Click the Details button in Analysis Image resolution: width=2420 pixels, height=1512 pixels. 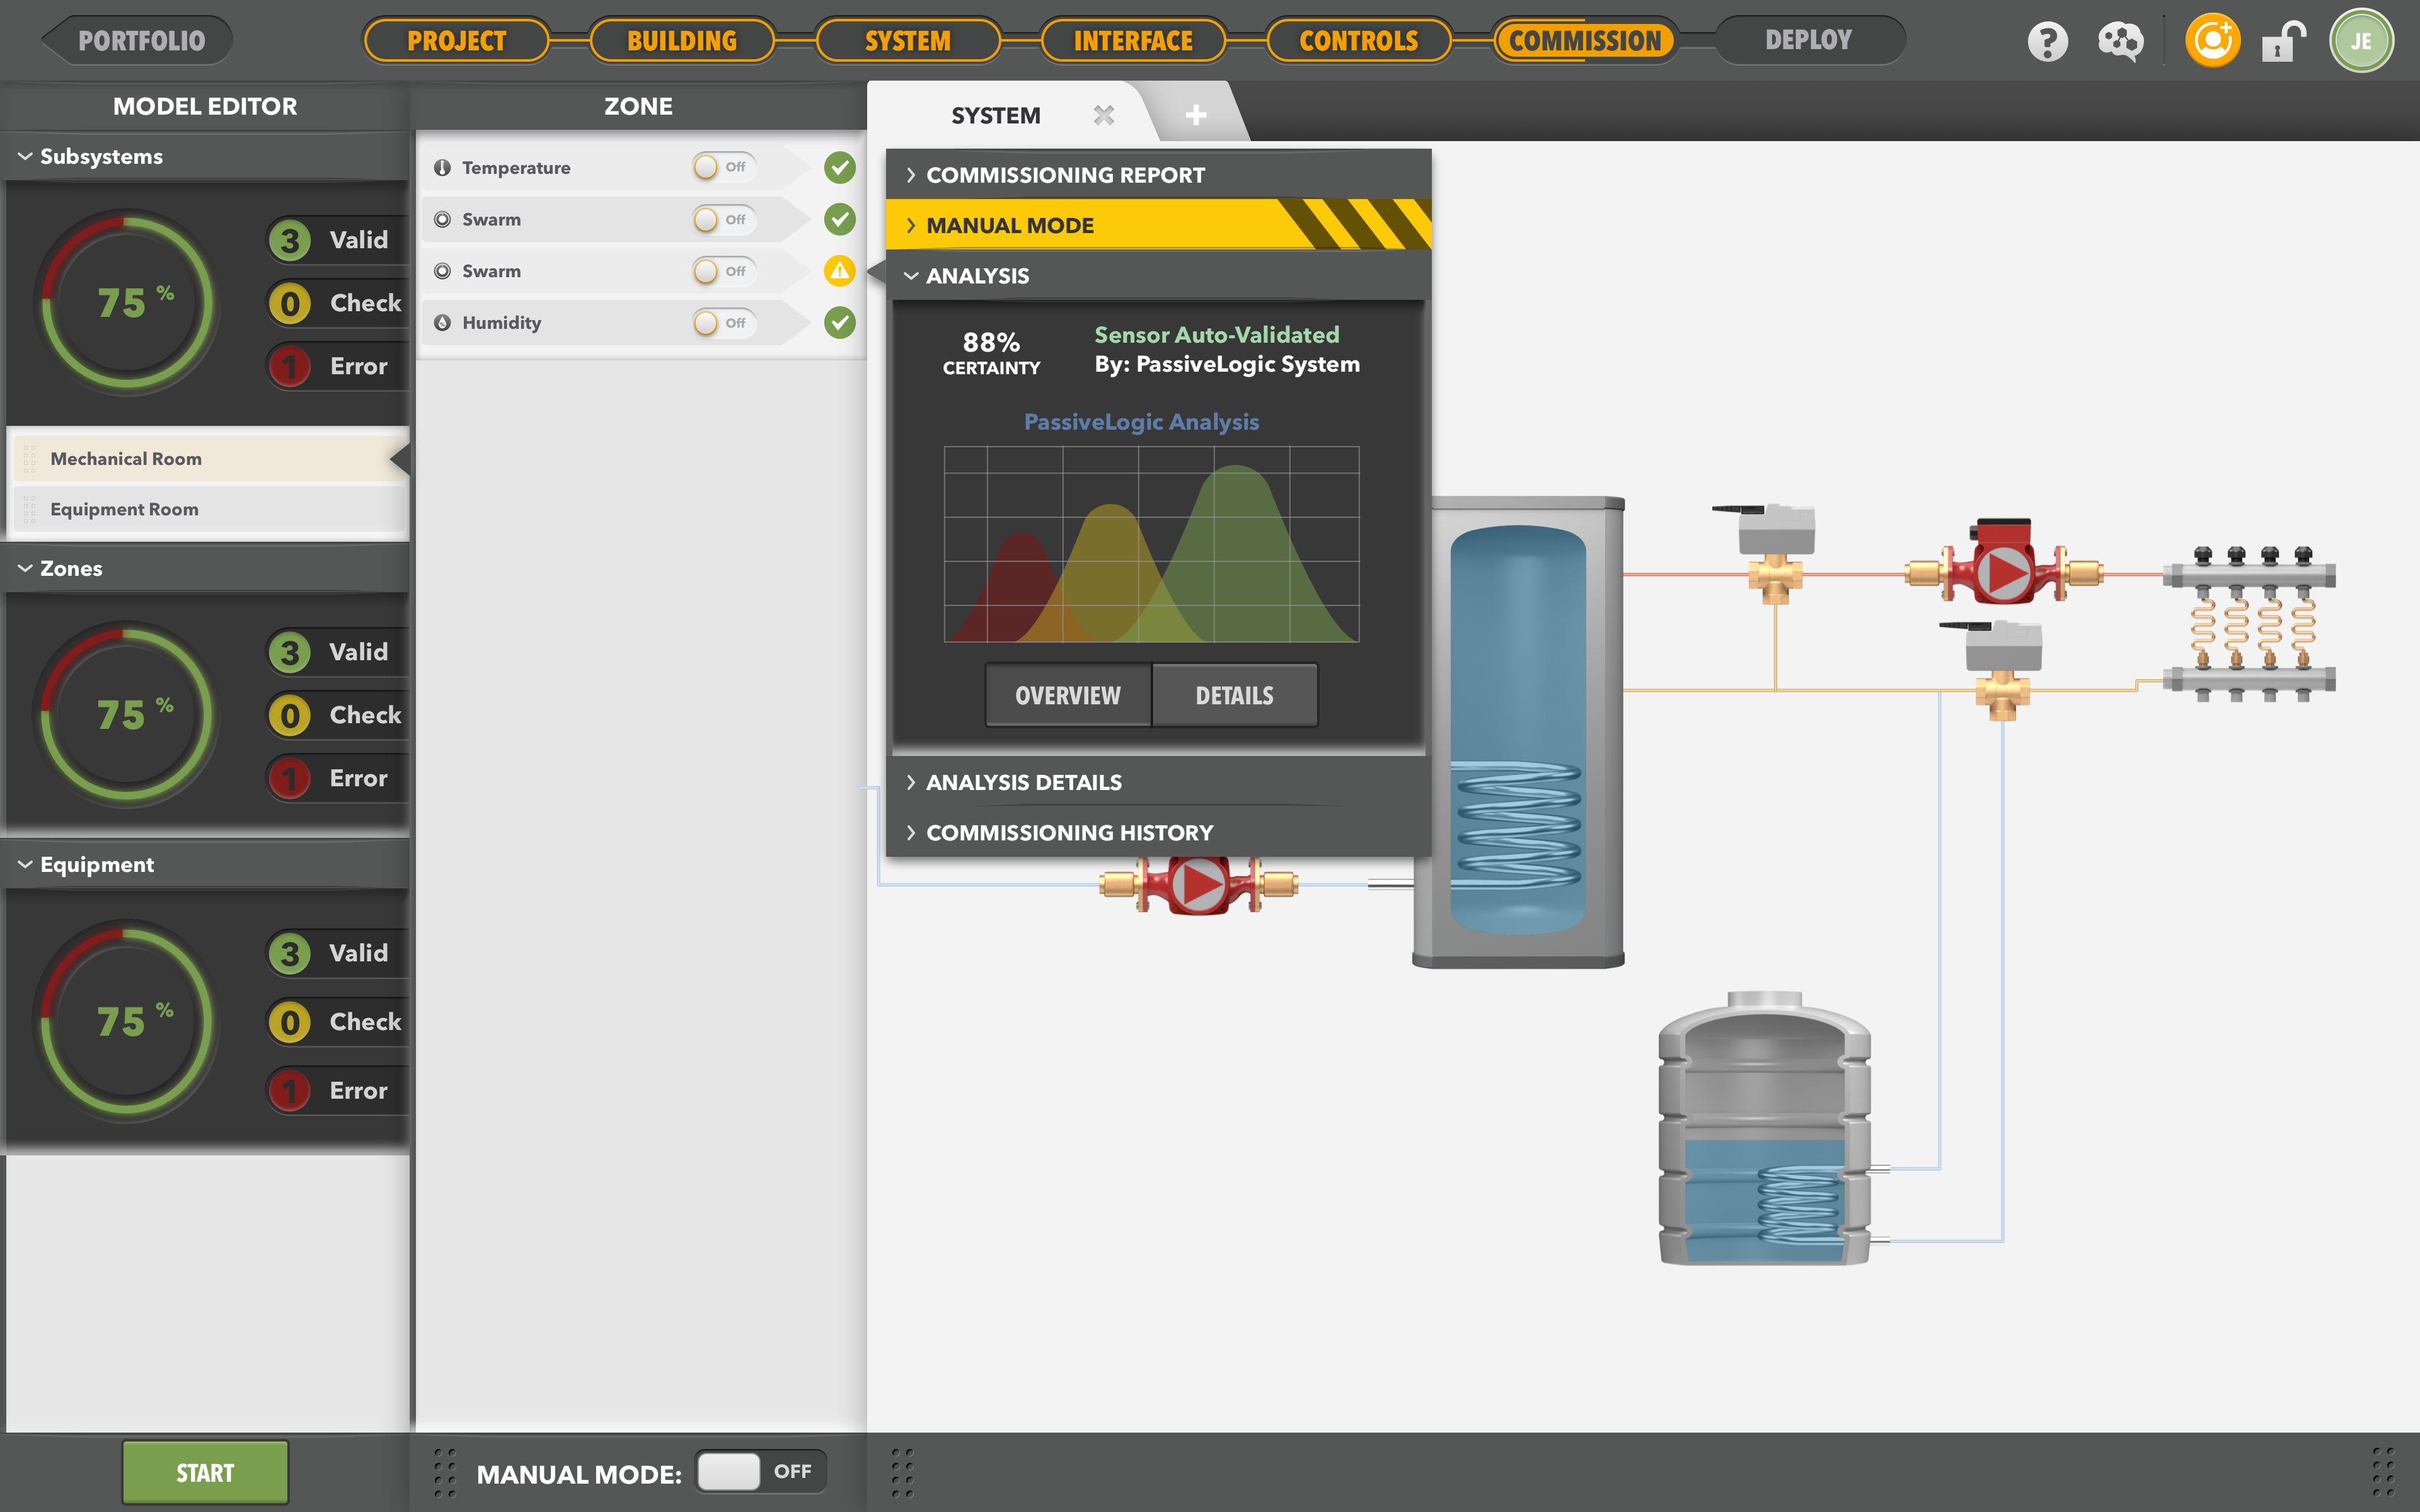[1234, 695]
